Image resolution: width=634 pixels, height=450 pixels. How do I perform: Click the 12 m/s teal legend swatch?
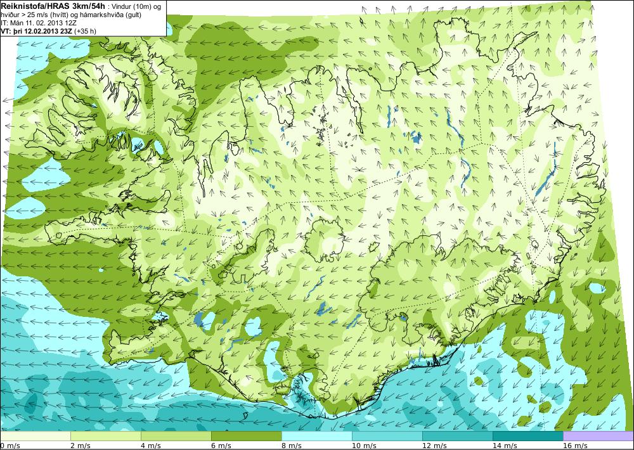pyautogui.click(x=457, y=436)
